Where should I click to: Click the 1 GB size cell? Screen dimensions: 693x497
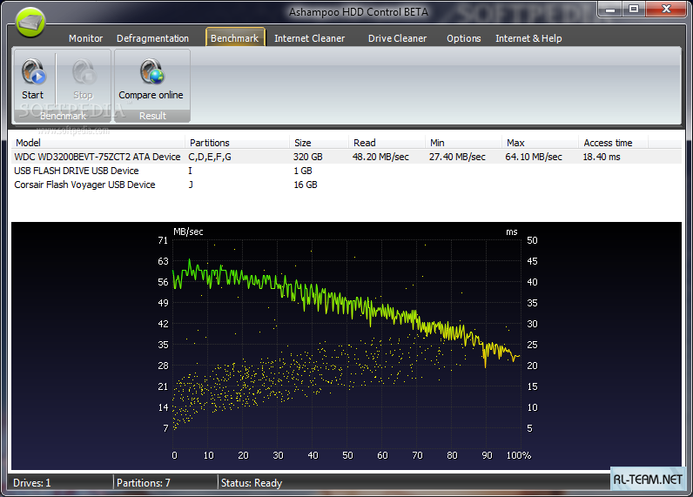pyautogui.click(x=303, y=171)
